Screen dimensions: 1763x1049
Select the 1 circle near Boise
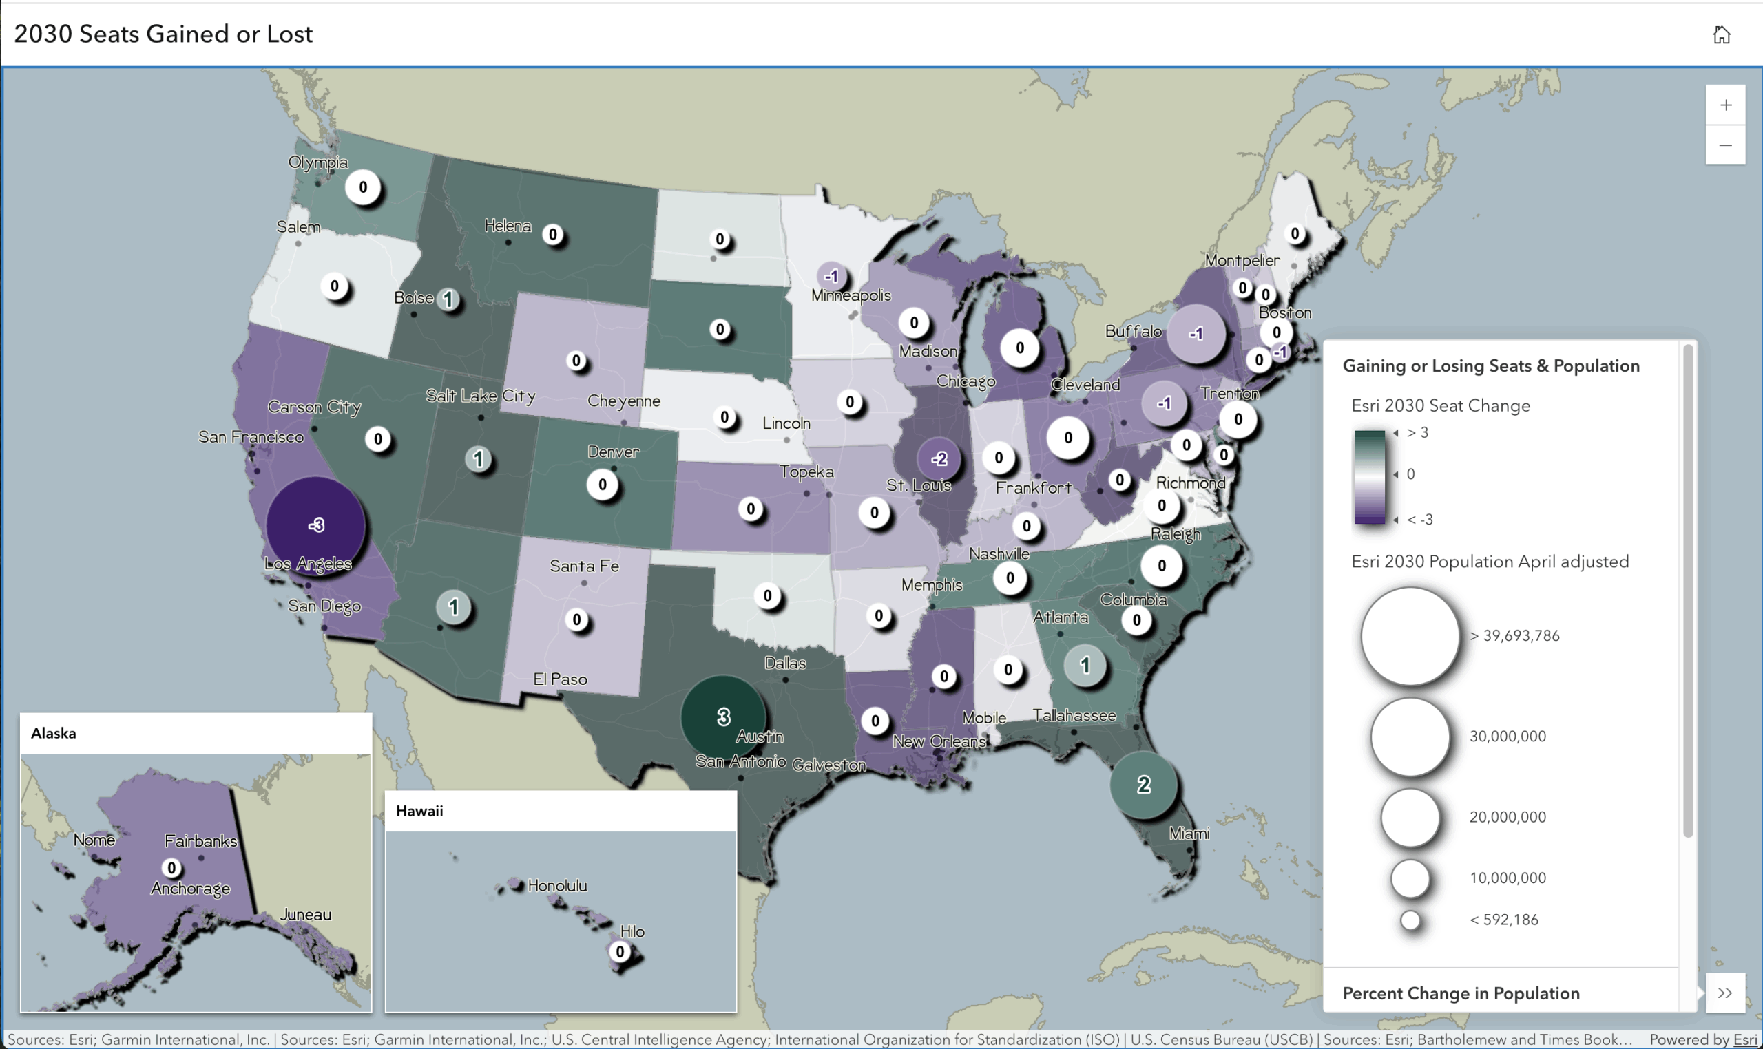448,299
